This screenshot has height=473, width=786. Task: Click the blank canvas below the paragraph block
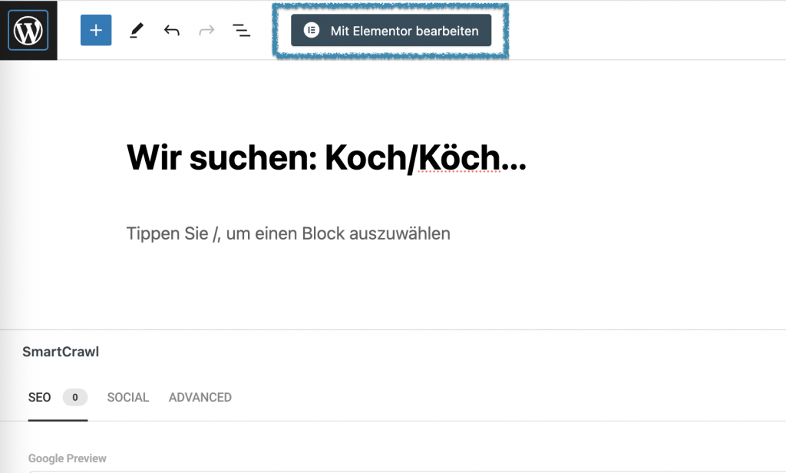pos(384,288)
